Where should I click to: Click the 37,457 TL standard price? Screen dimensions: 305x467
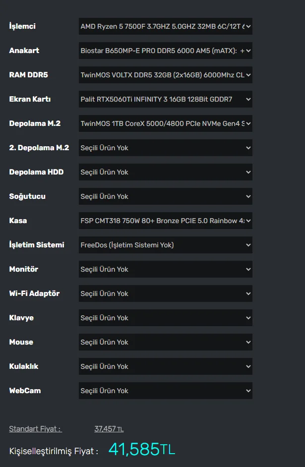(109, 429)
